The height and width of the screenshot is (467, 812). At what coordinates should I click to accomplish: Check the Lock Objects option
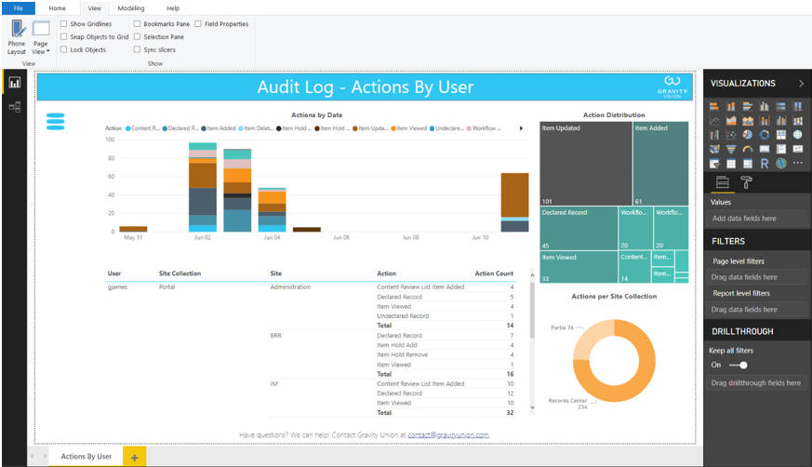(x=63, y=49)
